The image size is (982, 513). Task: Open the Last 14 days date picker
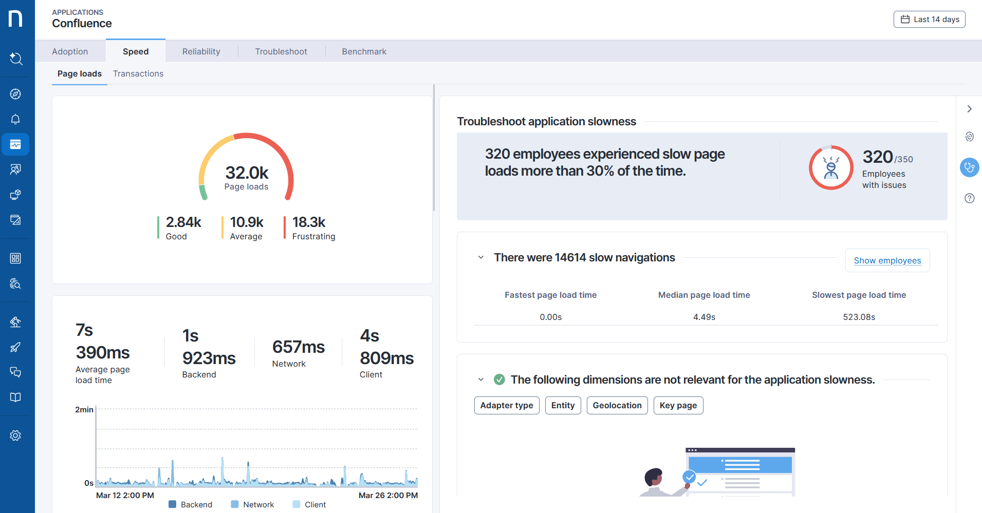[929, 20]
